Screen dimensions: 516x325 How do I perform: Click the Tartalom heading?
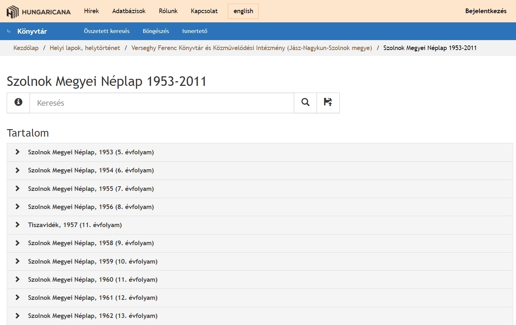click(28, 133)
